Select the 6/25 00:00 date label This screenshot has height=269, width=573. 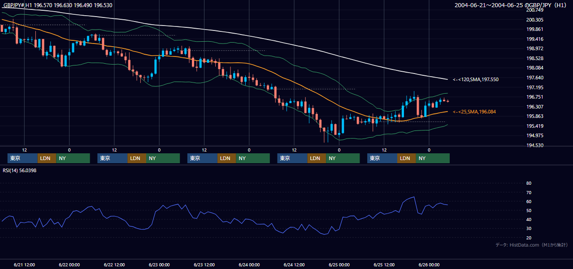pyautogui.click(x=339, y=265)
